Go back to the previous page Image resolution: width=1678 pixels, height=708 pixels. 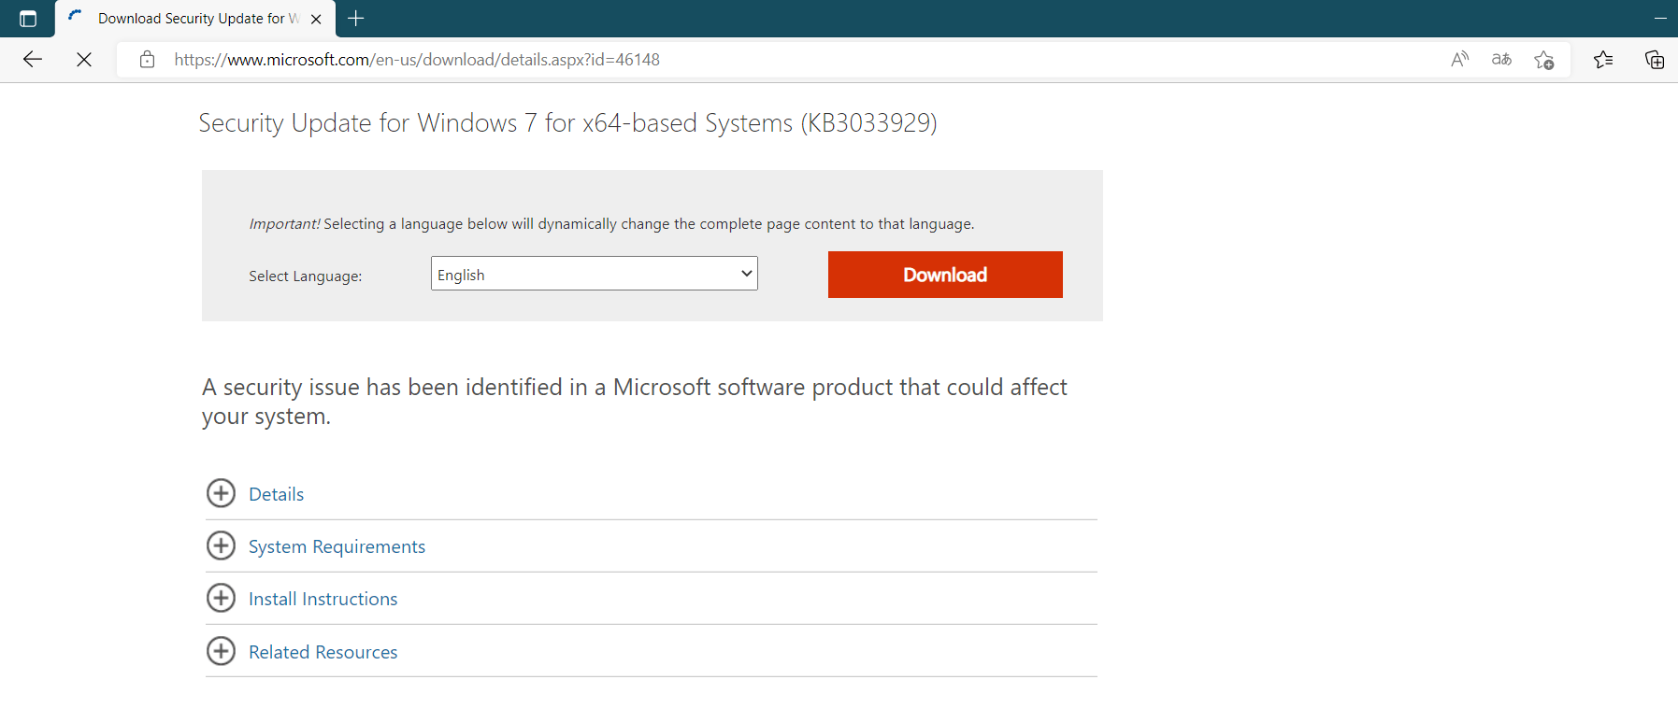(33, 60)
